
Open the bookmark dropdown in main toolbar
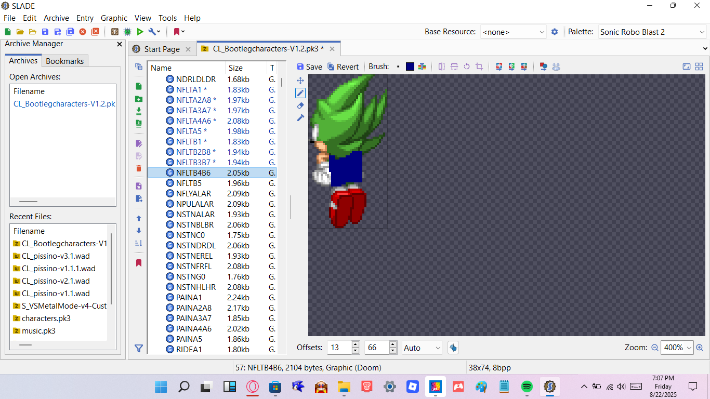179,32
